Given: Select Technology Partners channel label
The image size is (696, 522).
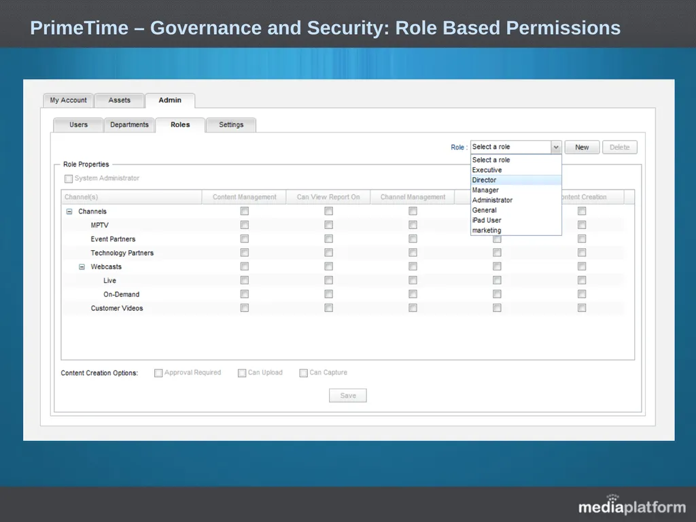Looking at the screenshot, I should [x=122, y=253].
